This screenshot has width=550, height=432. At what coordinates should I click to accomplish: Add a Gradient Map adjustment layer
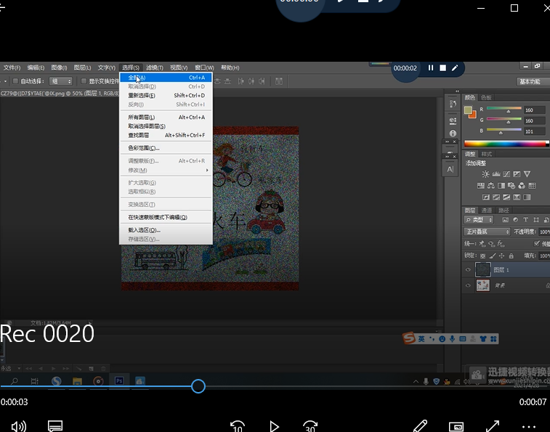tap(527, 197)
